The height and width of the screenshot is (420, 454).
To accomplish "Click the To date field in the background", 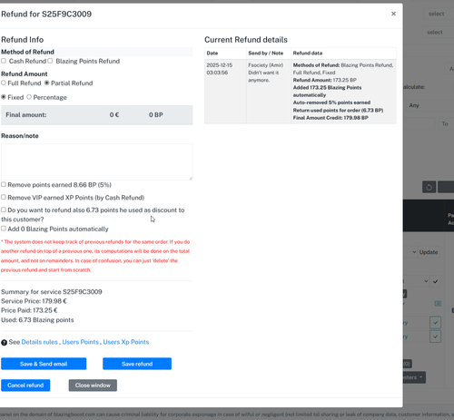I will [x=445, y=124].
